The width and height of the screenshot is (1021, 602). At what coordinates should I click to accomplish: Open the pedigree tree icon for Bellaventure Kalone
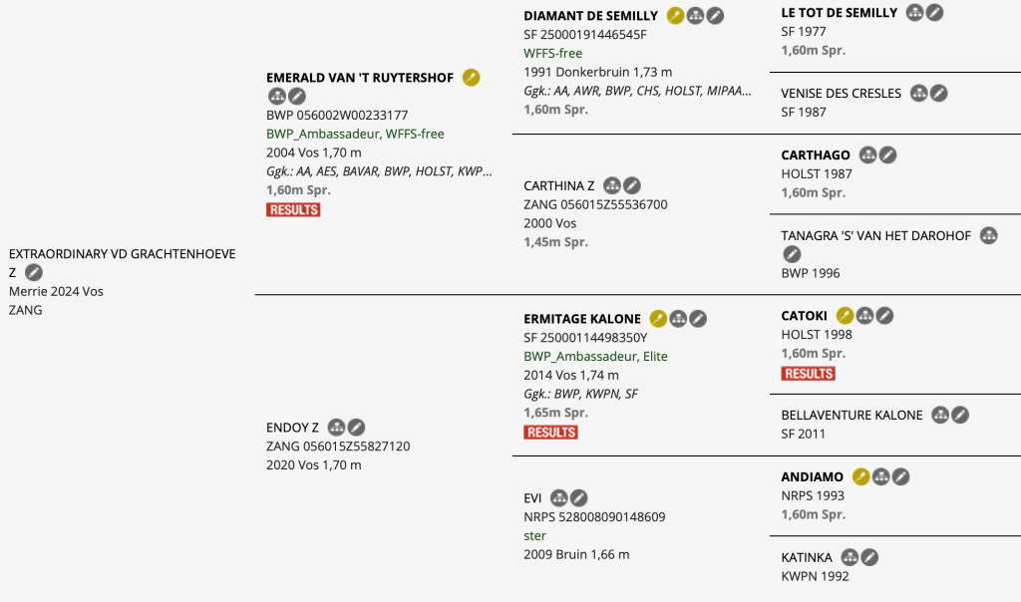[940, 415]
